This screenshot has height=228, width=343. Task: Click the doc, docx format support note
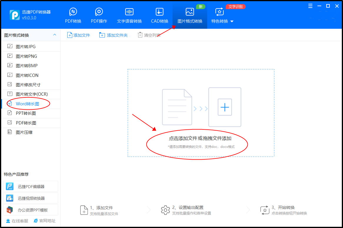[201, 147]
